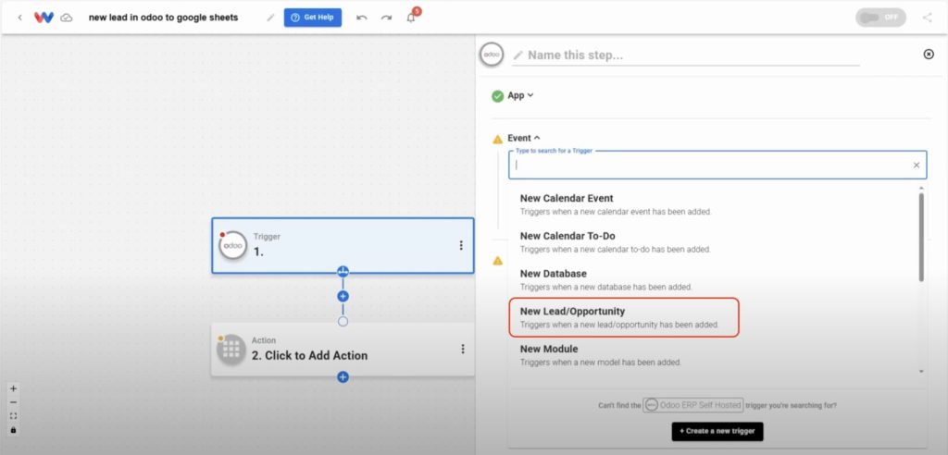Viewport: 948px width, 455px height.
Task: Add step with plus below Trigger
Action: [x=343, y=296]
